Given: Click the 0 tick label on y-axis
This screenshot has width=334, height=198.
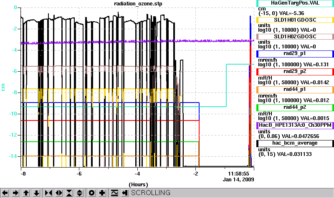Looking at the screenshot, I should pos(15,8).
